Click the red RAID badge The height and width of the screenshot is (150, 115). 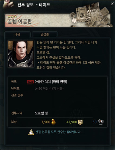click(30, 82)
